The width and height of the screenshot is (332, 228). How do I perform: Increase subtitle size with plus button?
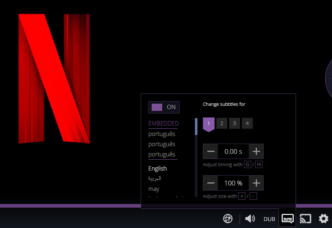(x=256, y=183)
